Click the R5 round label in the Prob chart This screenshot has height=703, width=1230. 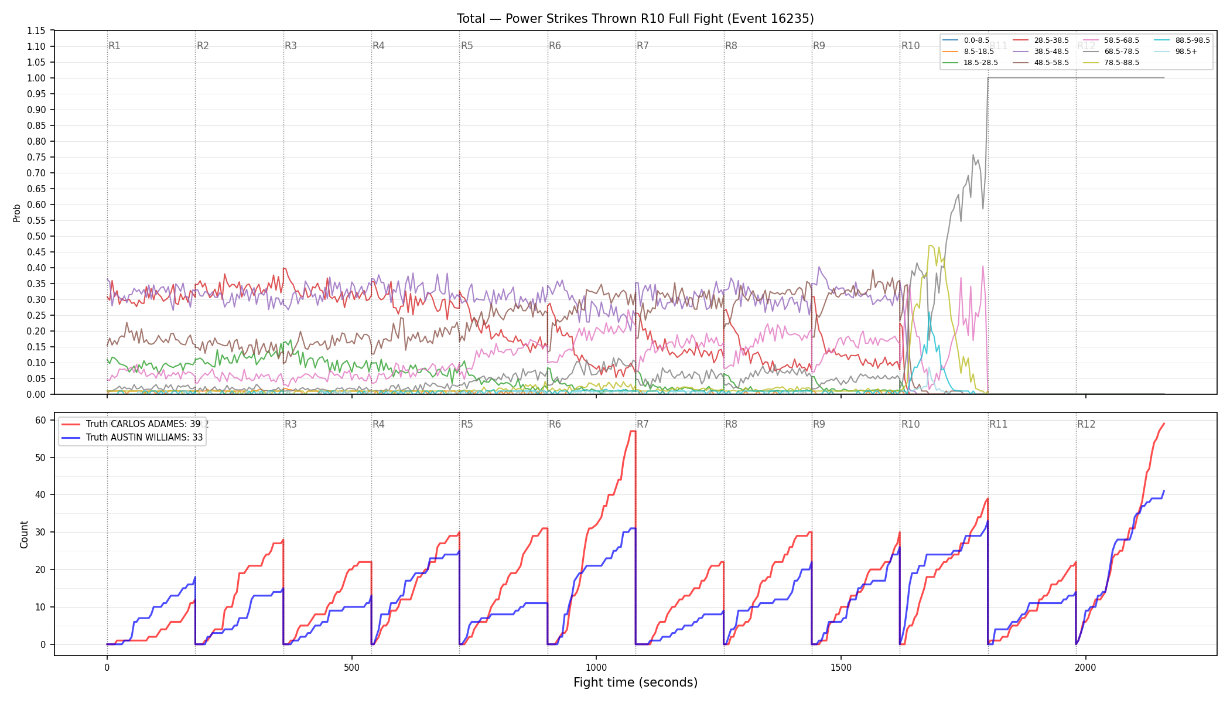(467, 46)
